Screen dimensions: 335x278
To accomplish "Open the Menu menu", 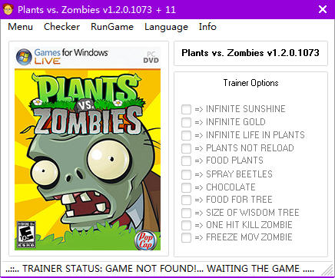I will [x=21, y=27].
